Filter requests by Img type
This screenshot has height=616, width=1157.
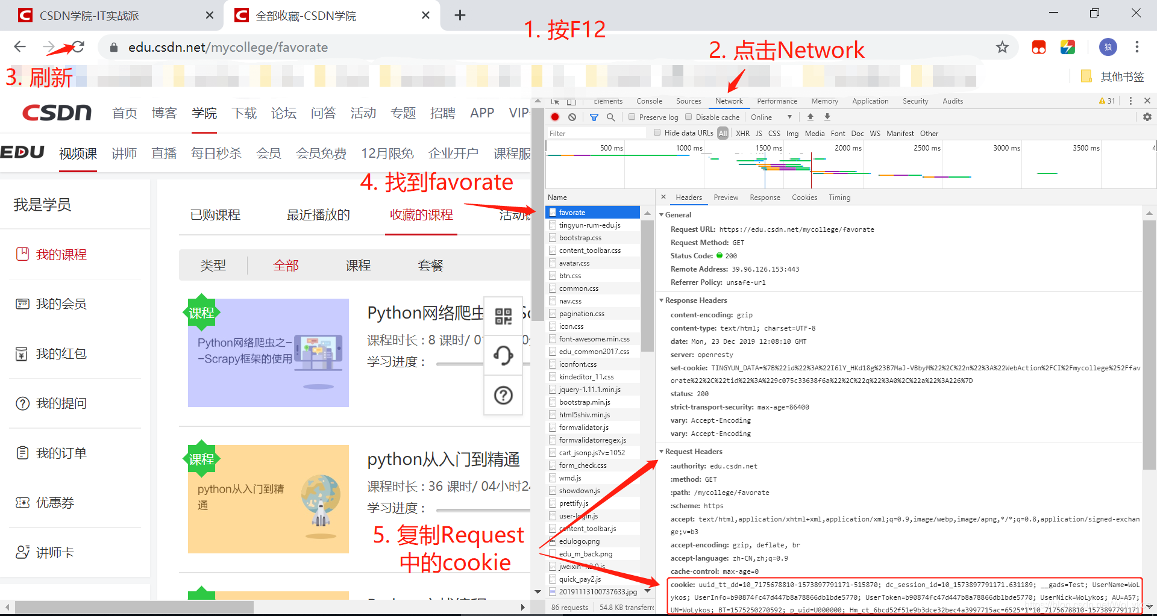coord(792,133)
